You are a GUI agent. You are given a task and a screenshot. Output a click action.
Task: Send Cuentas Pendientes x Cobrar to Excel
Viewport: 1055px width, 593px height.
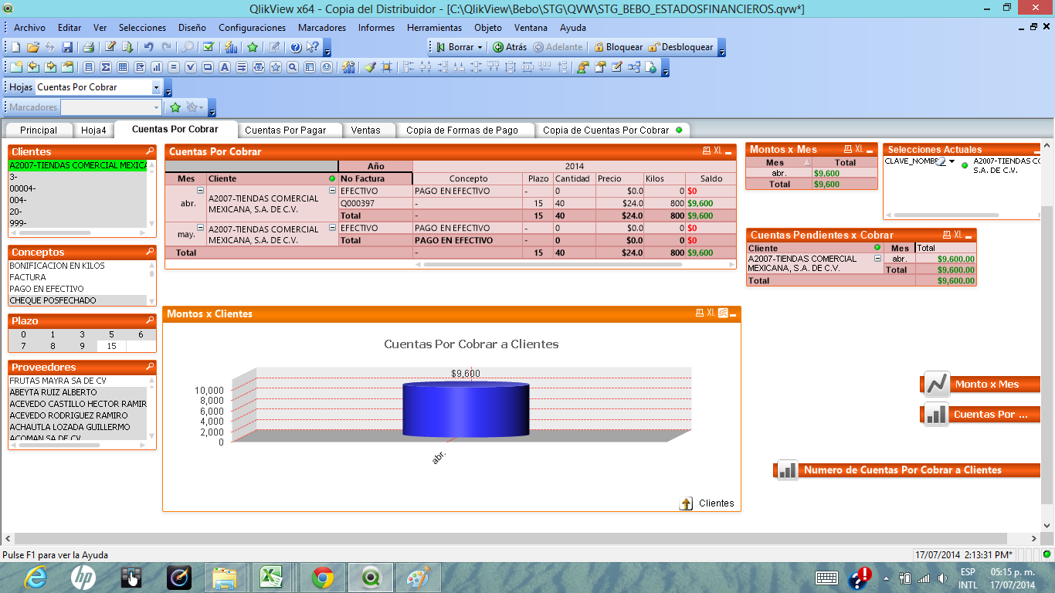click(x=958, y=235)
